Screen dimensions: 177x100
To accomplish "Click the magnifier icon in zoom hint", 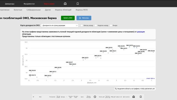I will pyautogui.click(x=116, y=89).
